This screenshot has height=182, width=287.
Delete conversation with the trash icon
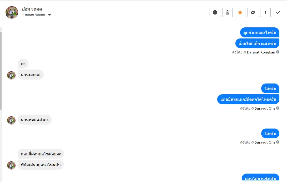coord(227,12)
